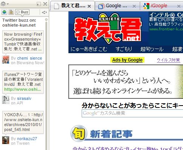Click sirasalv avatar thumbnail
Viewport: 183px width, 150px height.
click(x=6, y=100)
